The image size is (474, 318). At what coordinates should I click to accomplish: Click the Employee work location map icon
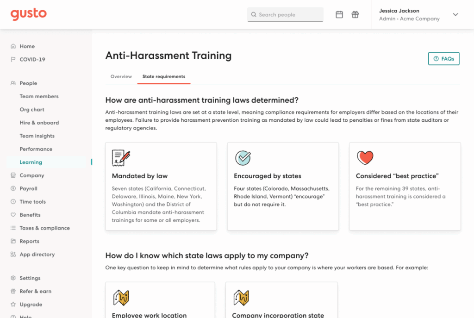coord(121,298)
